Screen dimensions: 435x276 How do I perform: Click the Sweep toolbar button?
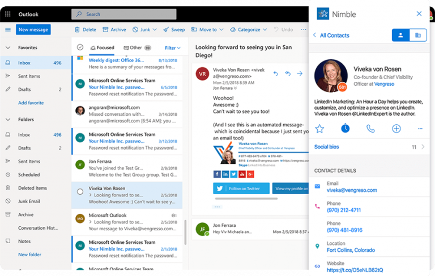point(174,29)
